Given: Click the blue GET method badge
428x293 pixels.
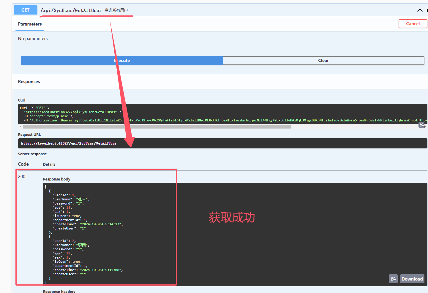Looking at the screenshot, I should (26, 10).
